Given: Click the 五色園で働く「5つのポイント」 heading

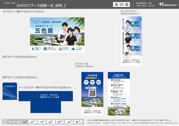Looking at the screenshot, I should click(x=119, y=76).
